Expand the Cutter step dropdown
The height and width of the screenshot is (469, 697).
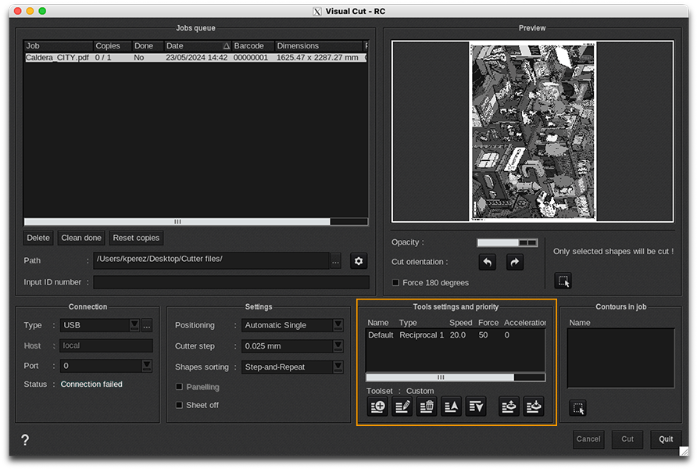click(x=338, y=346)
